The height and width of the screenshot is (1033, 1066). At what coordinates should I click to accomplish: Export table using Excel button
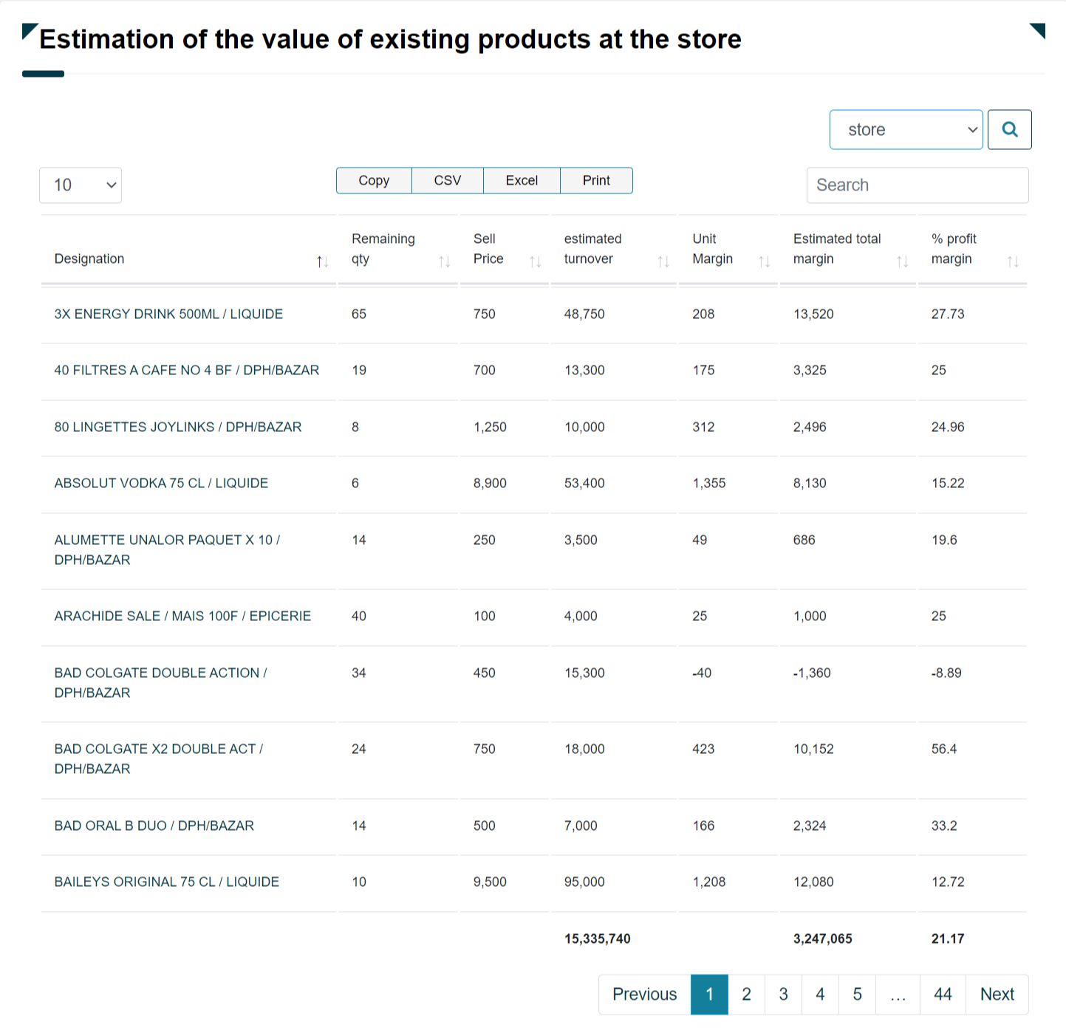(x=522, y=181)
